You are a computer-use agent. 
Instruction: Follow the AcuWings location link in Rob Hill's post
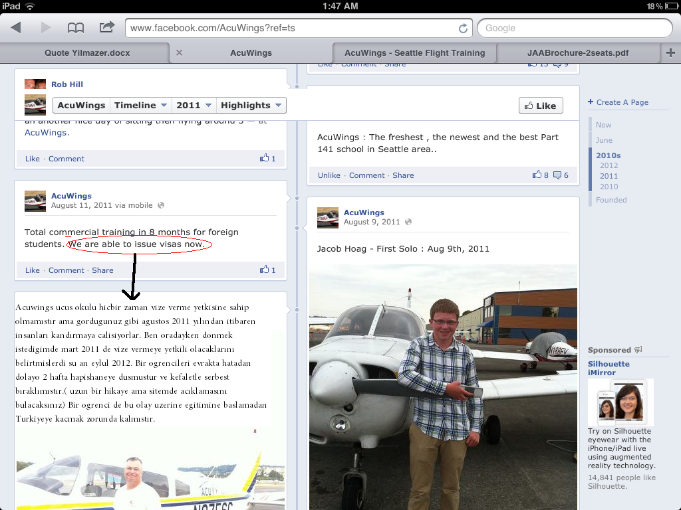click(46, 133)
